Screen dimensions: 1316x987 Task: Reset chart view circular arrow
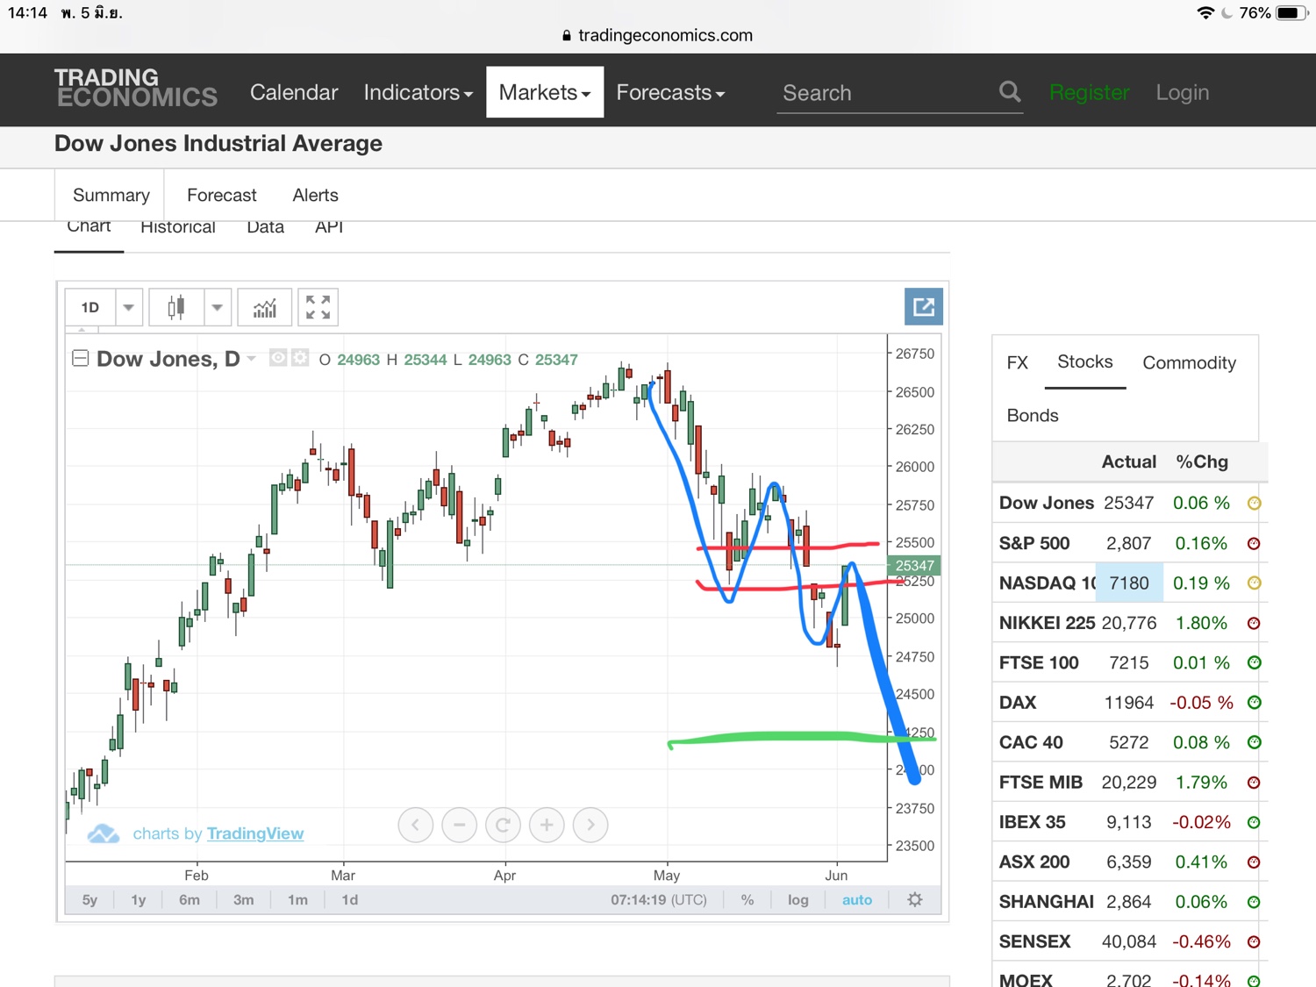(503, 825)
